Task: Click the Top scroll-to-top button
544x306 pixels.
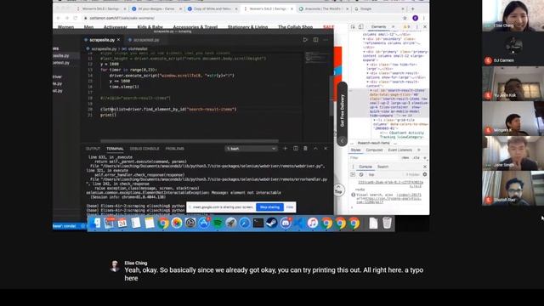Action: (339, 190)
